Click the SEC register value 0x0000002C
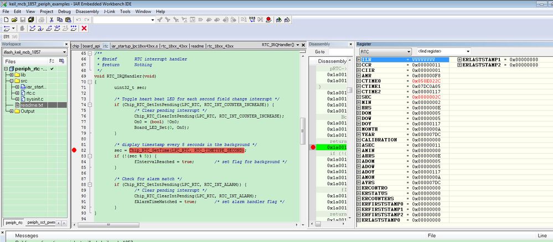 pyautogui.click(x=426, y=97)
